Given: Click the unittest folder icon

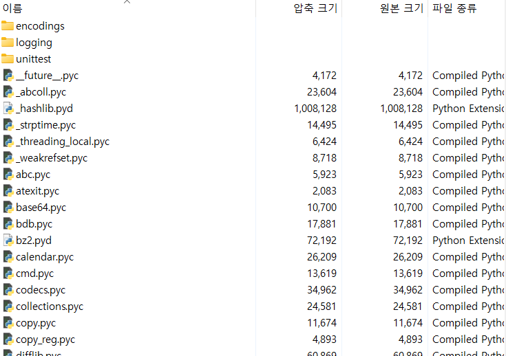Looking at the screenshot, I should tap(8, 58).
